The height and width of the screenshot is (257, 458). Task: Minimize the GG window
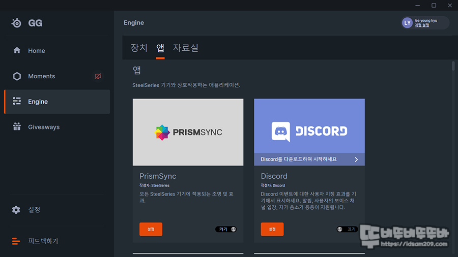[418, 5]
